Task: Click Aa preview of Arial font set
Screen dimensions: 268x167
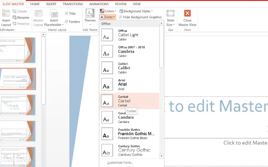Action: 107,84
